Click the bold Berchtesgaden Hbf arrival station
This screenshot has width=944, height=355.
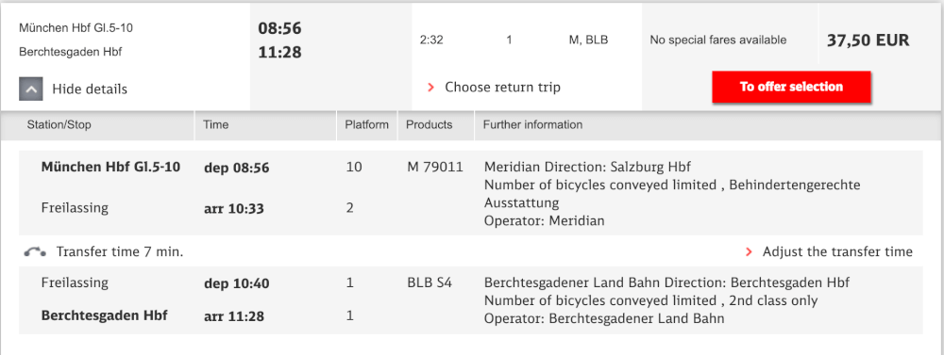pos(104,315)
